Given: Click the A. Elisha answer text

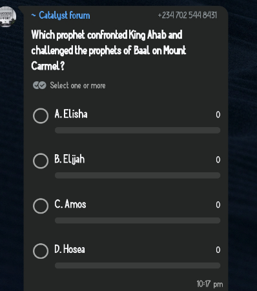Looking at the screenshot, I should pyautogui.click(x=71, y=114).
